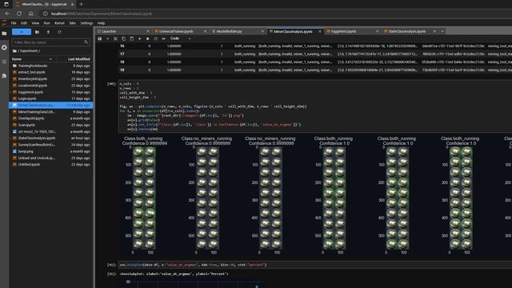Open the File Browser sidebar tab
Screen dimensions: 512x288
[x=4, y=34]
